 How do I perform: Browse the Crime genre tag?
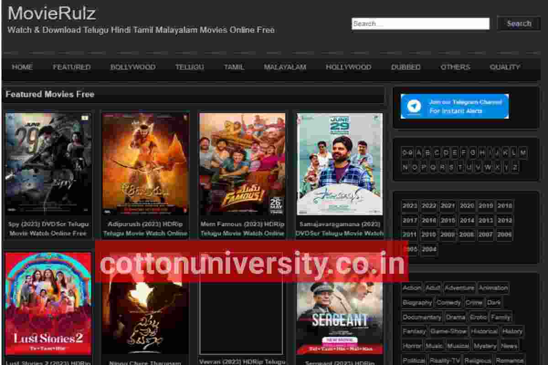474,302
